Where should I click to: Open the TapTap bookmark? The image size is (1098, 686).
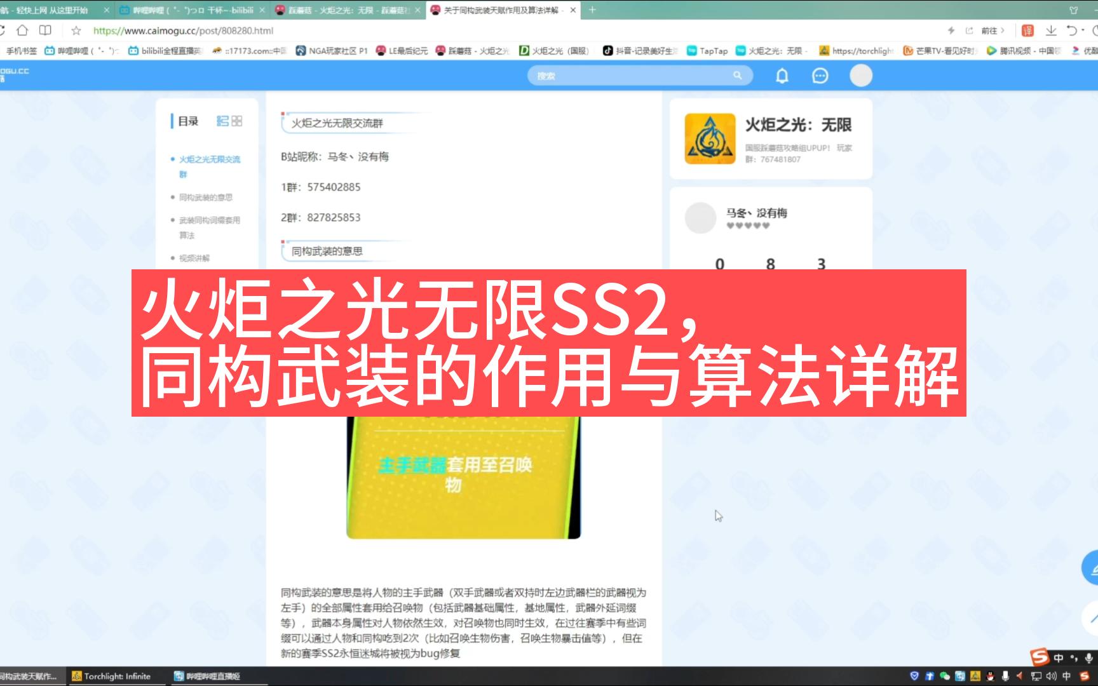[x=707, y=51]
